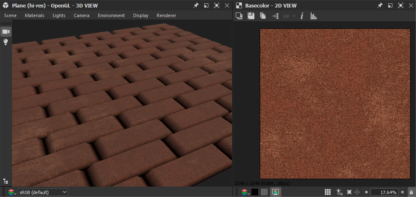Click the Basecolor texture preview image
The width and height of the screenshot is (416, 197).
[335, 104]
